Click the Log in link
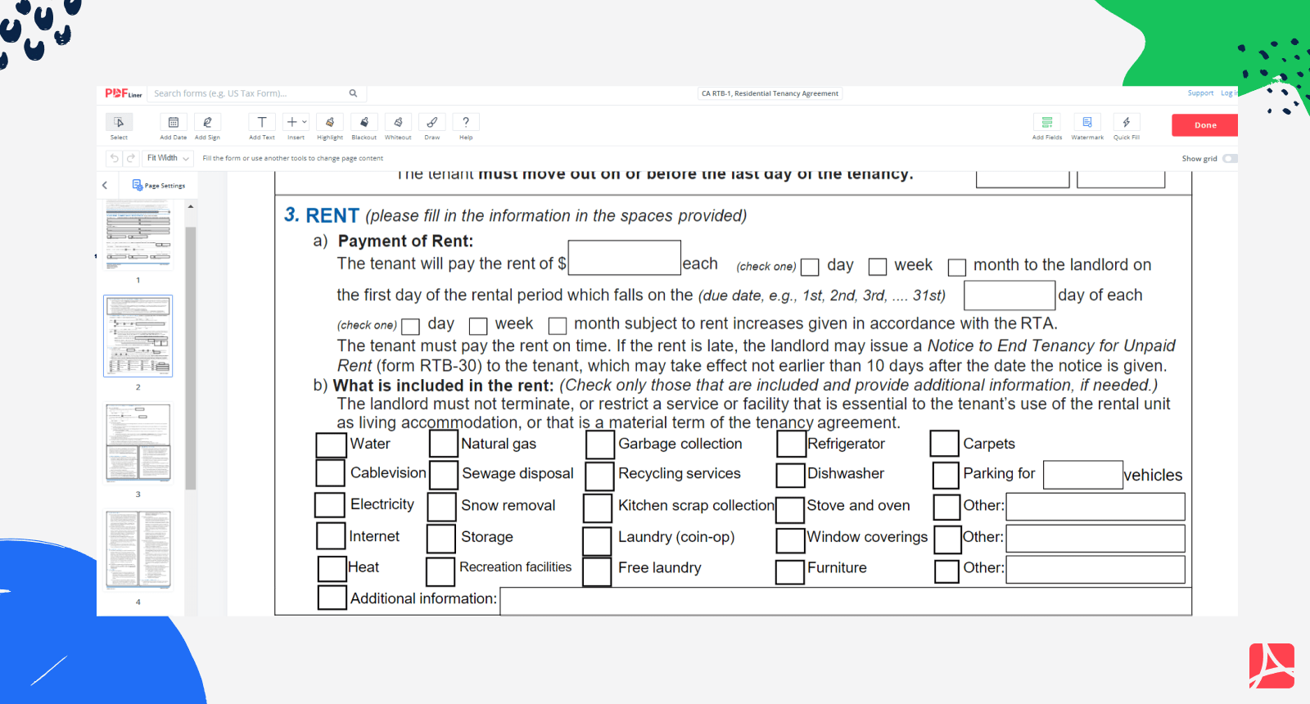The width and height of the screenshot is (1310, 704). 1228,93
